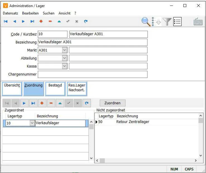Viewport: 206px width, 173px height.
Task: Open the Ansicht menu
Action: click(x=64, y=13)
